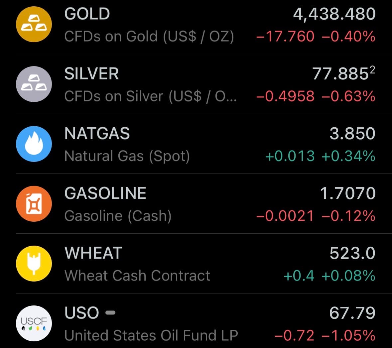392x348 pixels.
Task: Select the GASOLINE ticker label
Action: 105,193
